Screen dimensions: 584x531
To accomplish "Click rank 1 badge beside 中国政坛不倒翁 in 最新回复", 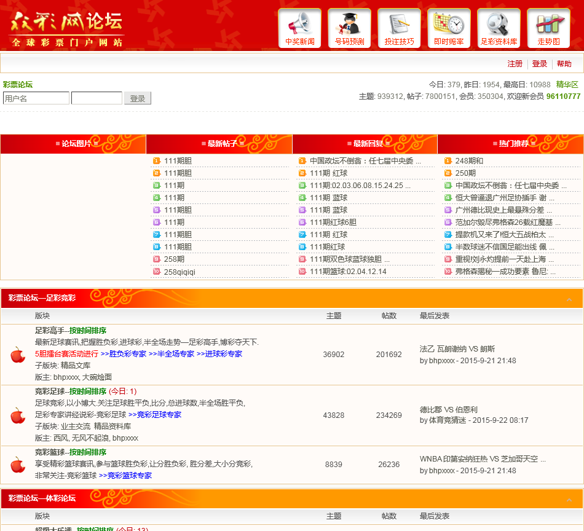I will 302,161.
